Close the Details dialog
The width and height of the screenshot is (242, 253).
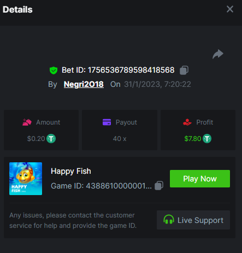click(x=230, y=9)
